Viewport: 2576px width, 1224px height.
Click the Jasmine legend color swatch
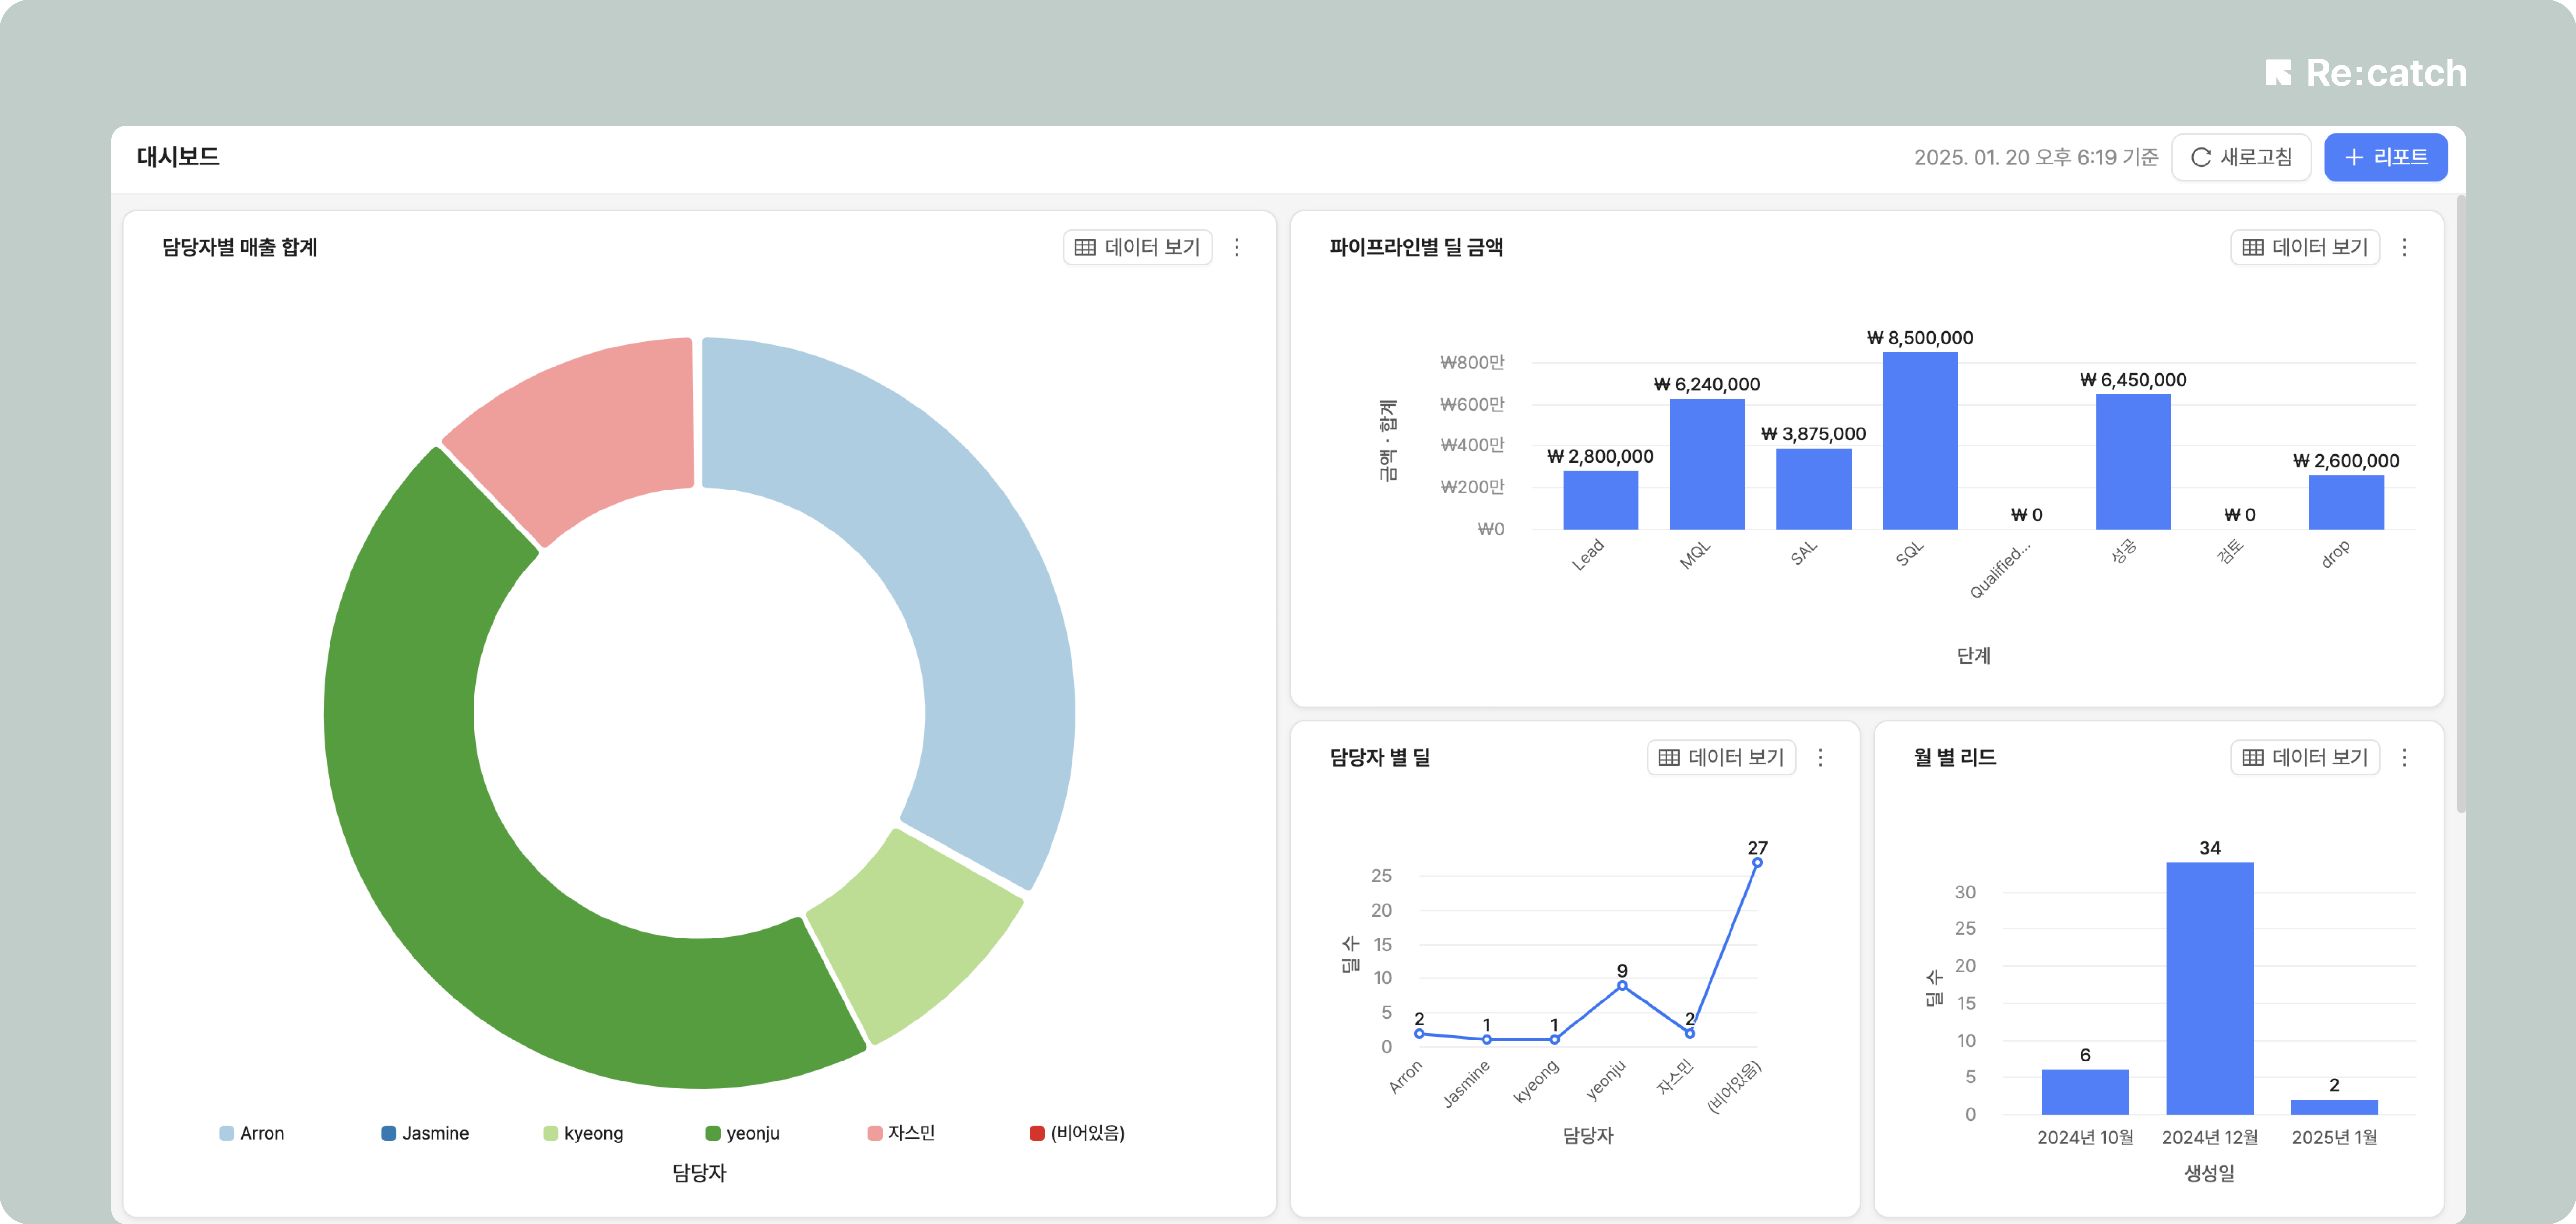click(389, 1133)
